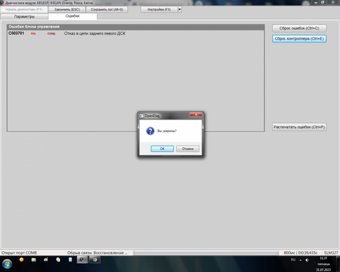The height and width of the screenshot is (272, 340).
Task: Click the third pinned taskbar icon with gear
Action: coord(46,260)
